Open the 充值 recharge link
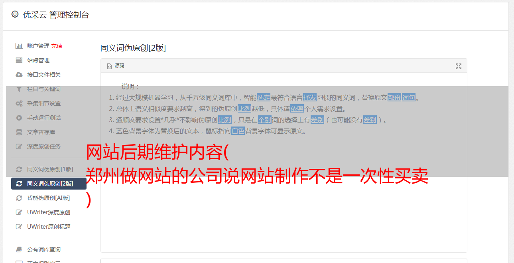The height and width of the screenshot is (263, 514). coord(57,46)
